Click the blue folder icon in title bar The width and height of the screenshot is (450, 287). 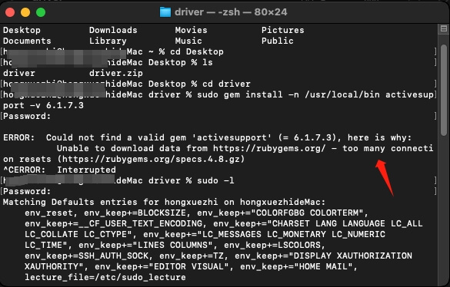[165, 12]
